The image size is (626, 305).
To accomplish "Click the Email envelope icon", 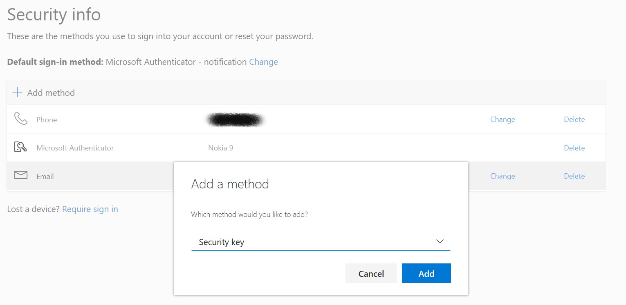I will pyautogui.click(x=20, y=175).
